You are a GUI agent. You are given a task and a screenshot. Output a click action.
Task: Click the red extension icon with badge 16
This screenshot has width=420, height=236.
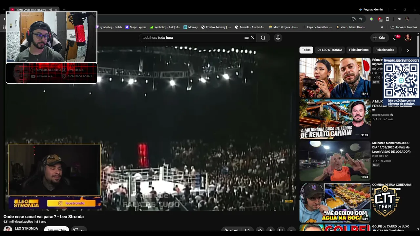click(380, 19)
